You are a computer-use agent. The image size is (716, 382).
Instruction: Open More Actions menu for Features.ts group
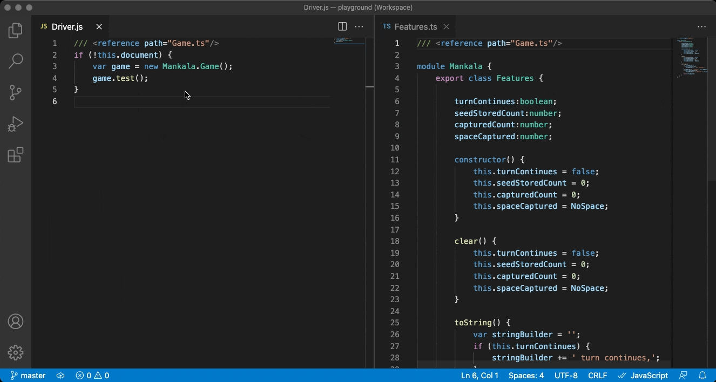click(701, 26)
